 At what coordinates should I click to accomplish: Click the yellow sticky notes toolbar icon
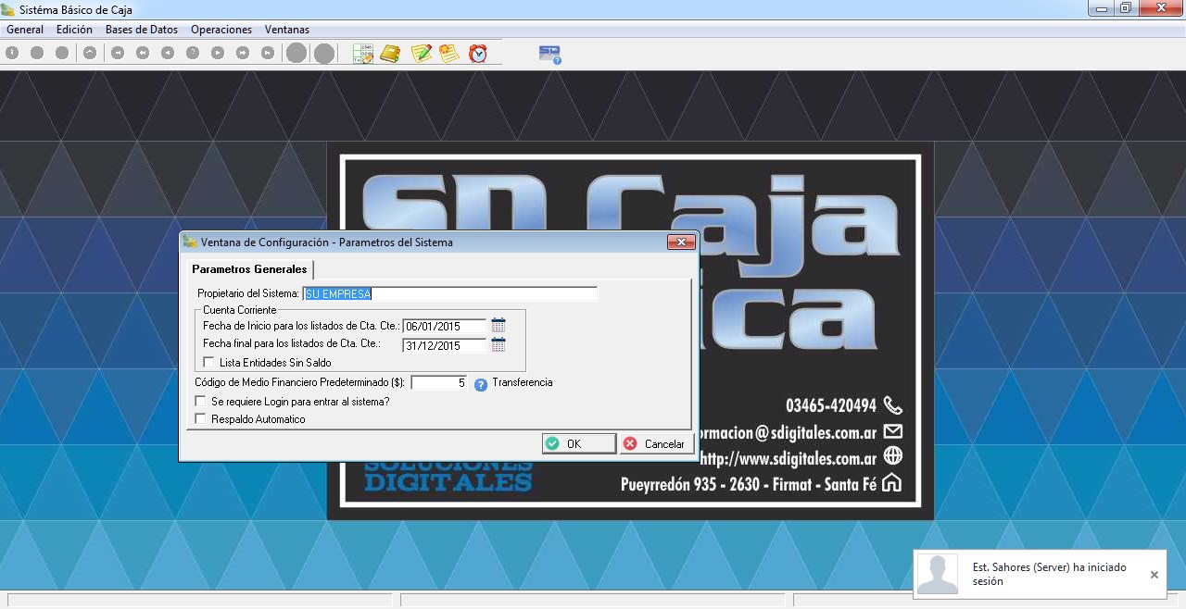(449, 54)
